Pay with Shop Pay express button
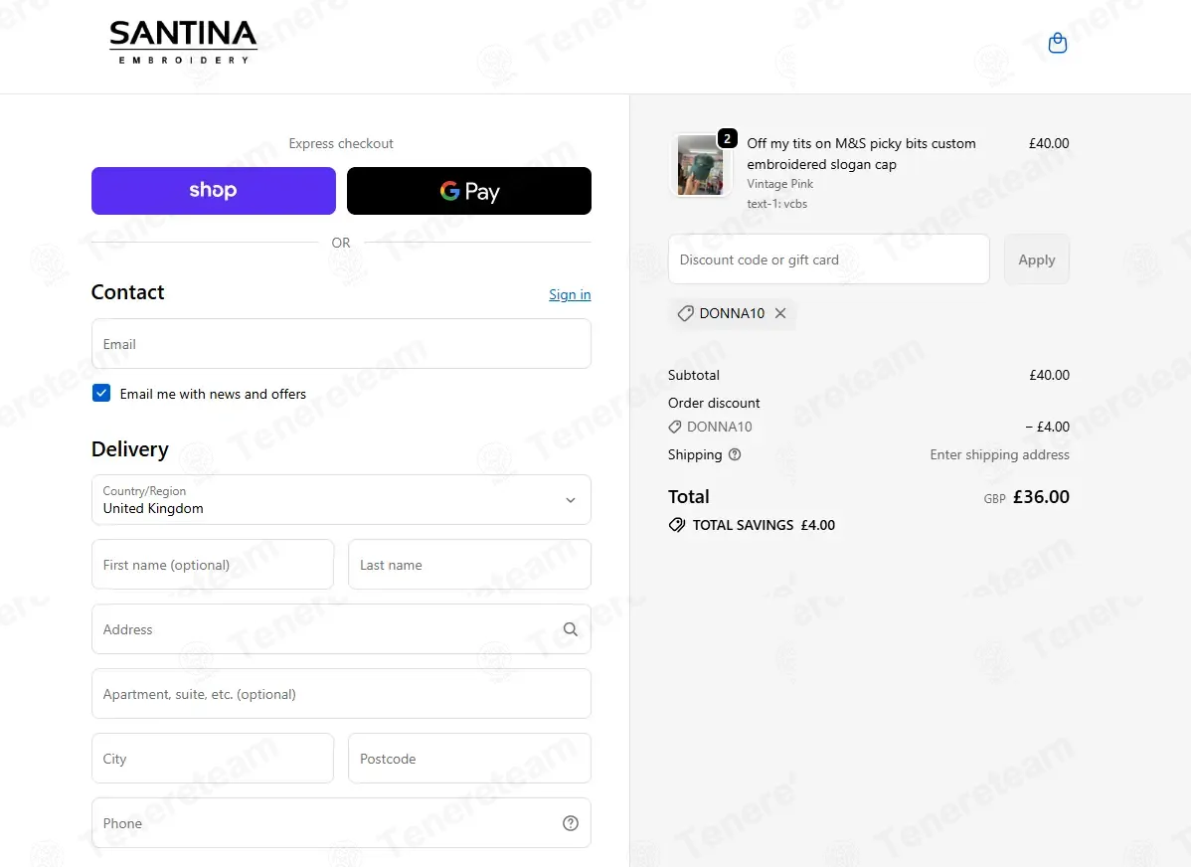The height and width of the screenshot is (867, 1191). [214, 191]
